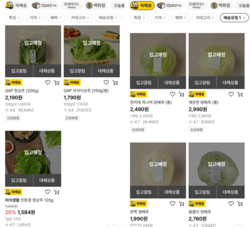Viewport: 250px width, 227px height.
Task: Add GAP 청상추 (200g) to wishlist heart
Action: [x=47, y=82]
